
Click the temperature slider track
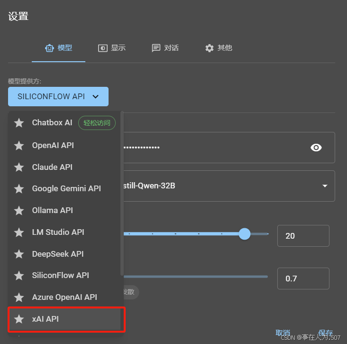[x=196, y=277]
